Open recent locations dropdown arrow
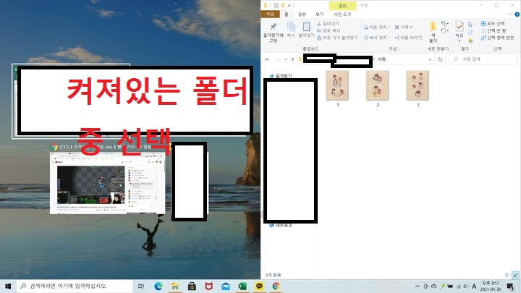The height and width of the screenshot is (293, 521). pyautogui.click(x=285, y=59)
